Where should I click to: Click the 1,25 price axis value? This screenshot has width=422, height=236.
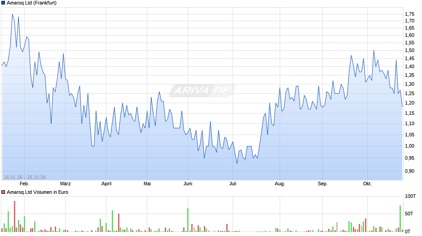pyautogui.click(x=409, y=93)
